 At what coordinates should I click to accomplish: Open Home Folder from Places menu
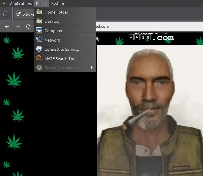[65, 12]
